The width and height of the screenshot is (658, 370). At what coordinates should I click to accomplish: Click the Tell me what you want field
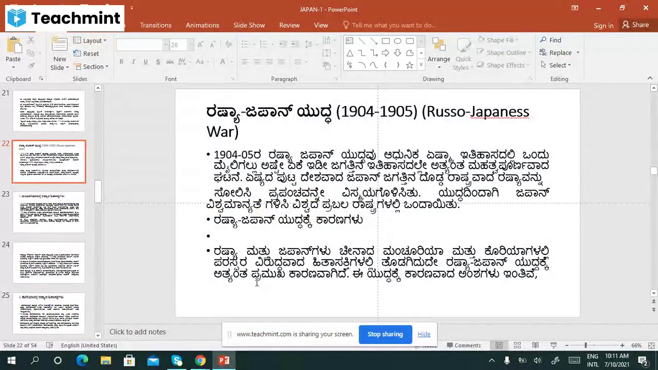coord(389,25)
